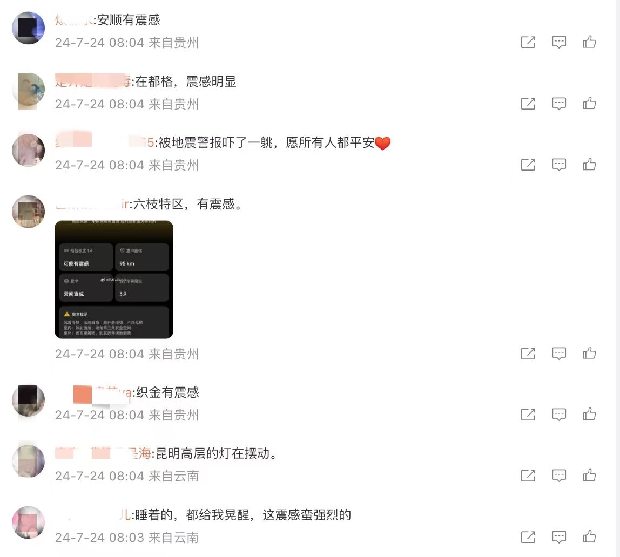Open the earthquake alert screenshot thumbnail

click(114, 279)
